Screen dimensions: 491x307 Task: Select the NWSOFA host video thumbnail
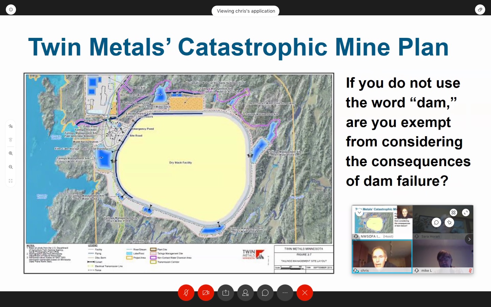click(382, 222)
